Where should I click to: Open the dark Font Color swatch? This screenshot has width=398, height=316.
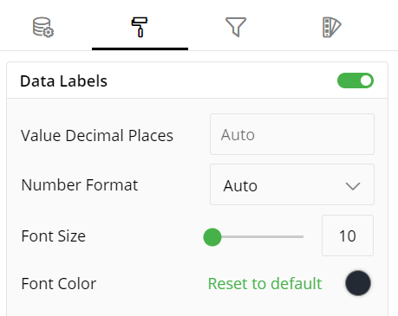(x=358, y=283)
